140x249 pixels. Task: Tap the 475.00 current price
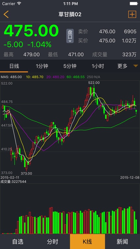31,31
